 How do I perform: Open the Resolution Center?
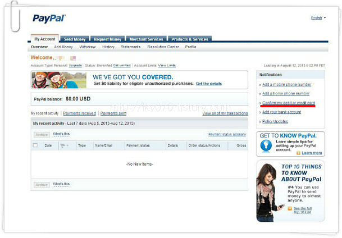pyautogui.click(x=163, y=47)
